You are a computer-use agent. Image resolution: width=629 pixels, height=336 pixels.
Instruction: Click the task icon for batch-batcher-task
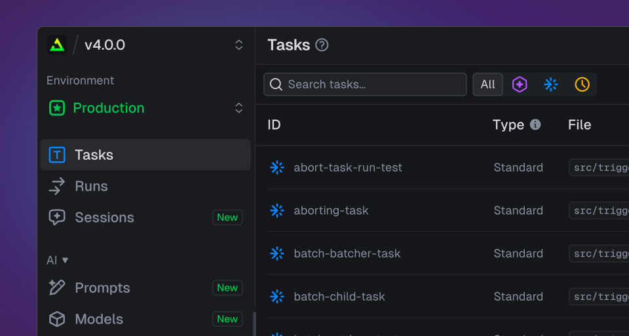(x=276, y=253)
